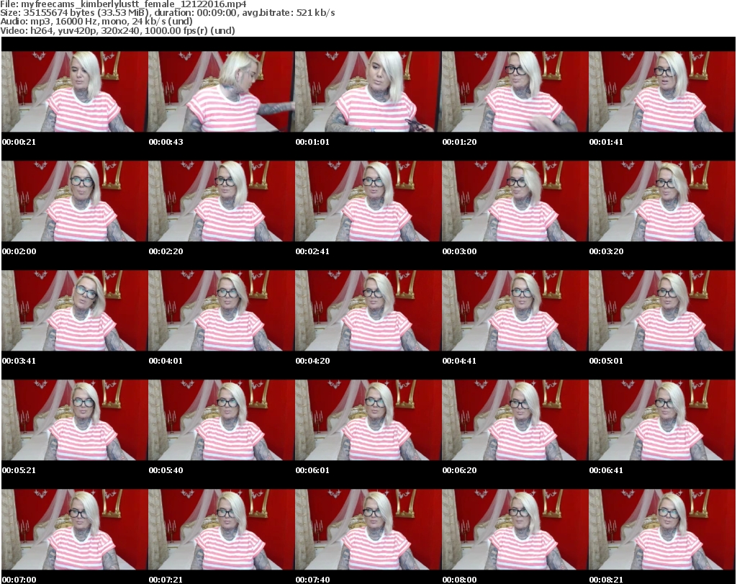Select the thumbnail frame at 00:00:43
Viewport: 737px width, 584px height.
point(222,91)
